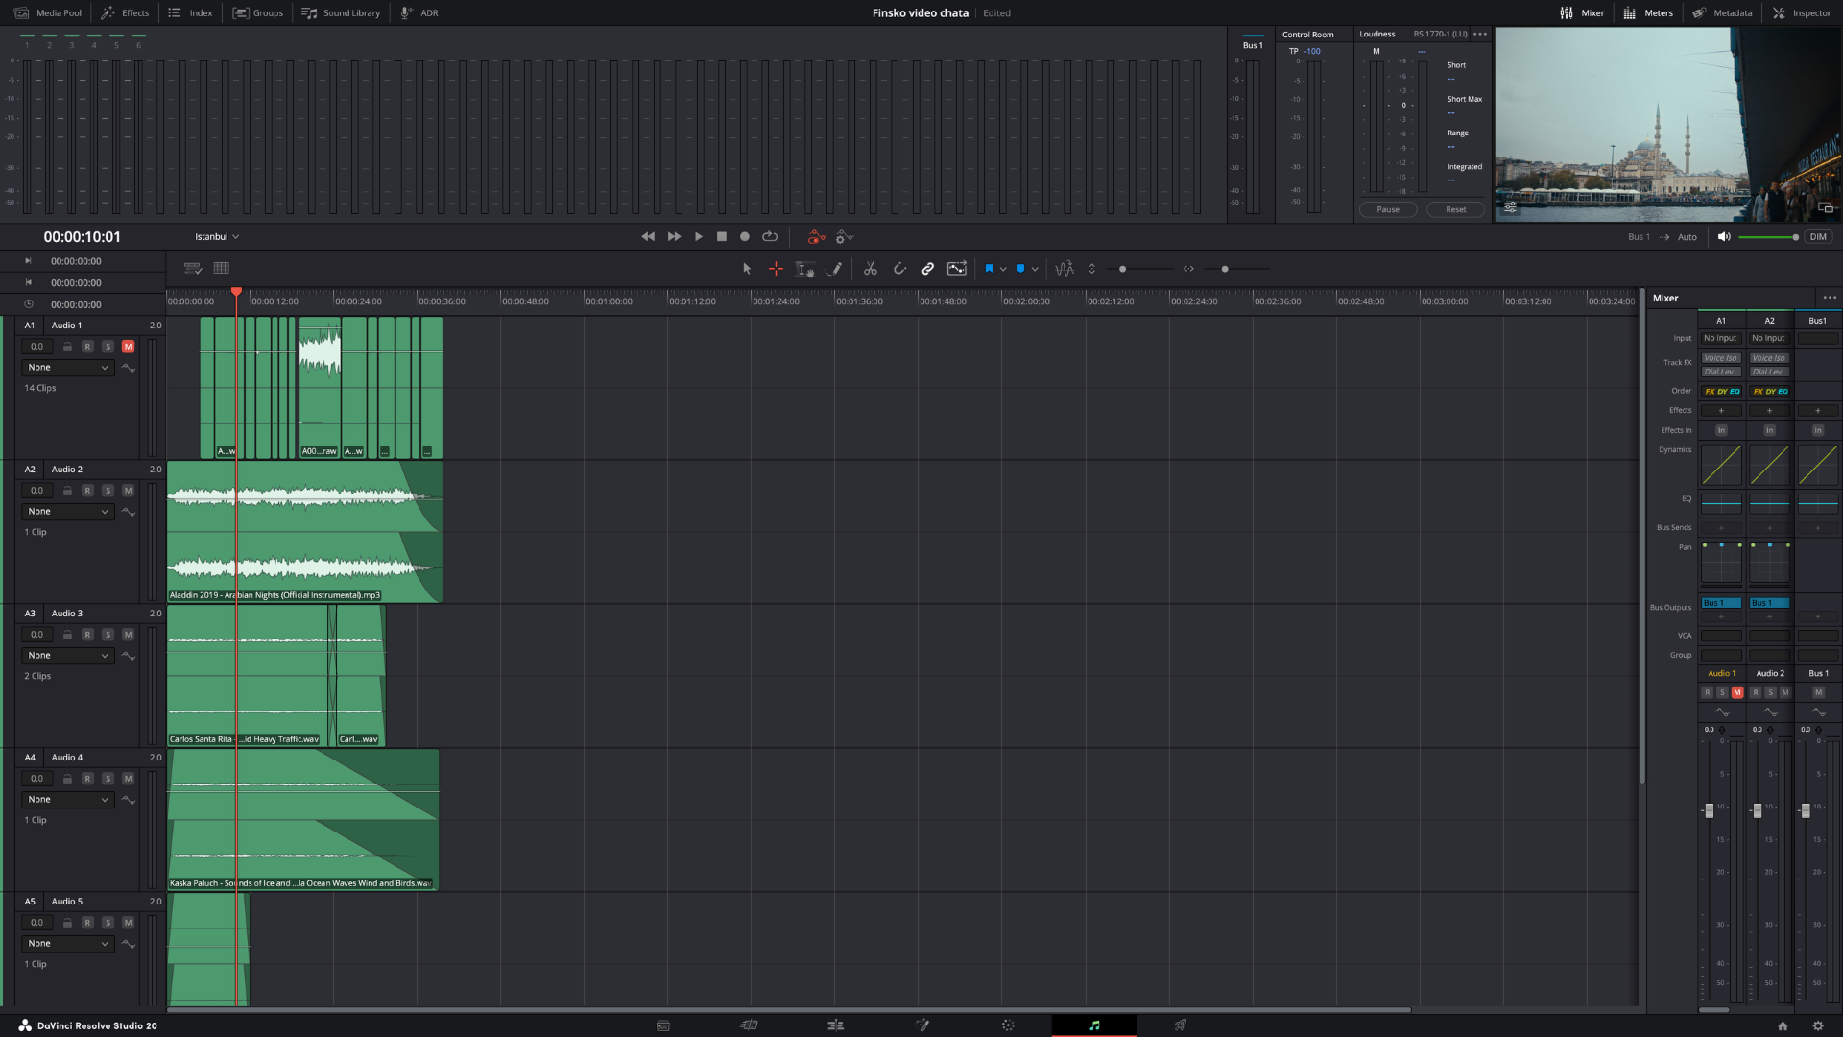Open the Sound Library panel

point(341,13)
